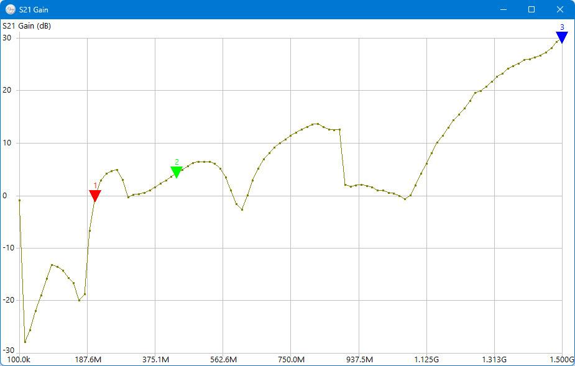This screenshot has height=366, width=575.
Task: Click the '375.1M' frequency axis label
Action: click(x=156, y=359)
